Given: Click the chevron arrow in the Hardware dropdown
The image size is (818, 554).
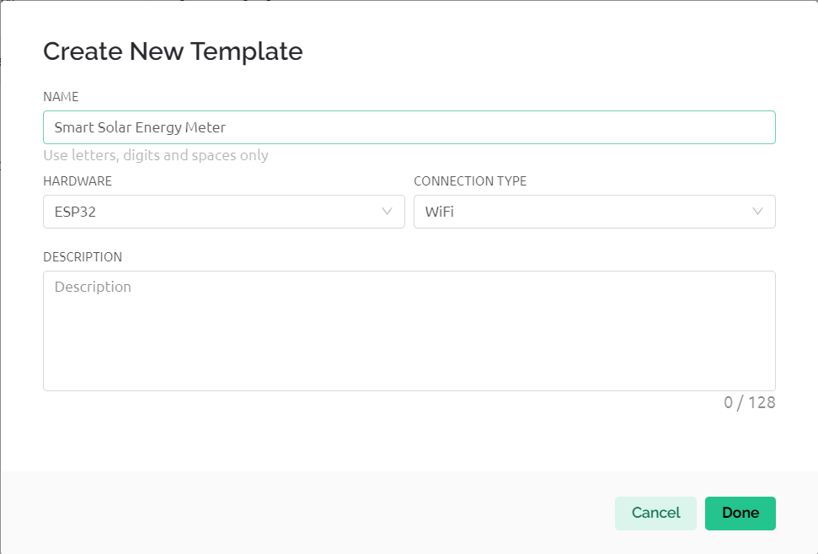Looking at the screenshot, I should [x=388, y=212].
